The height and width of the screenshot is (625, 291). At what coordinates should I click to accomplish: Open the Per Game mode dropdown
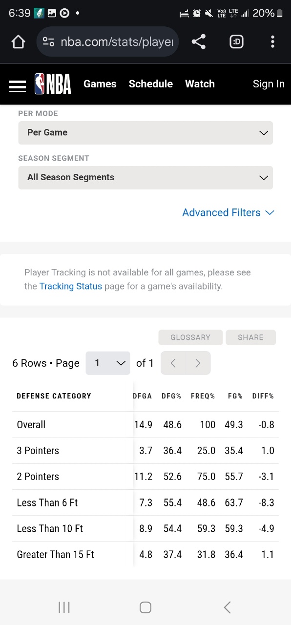click(145, 133)
